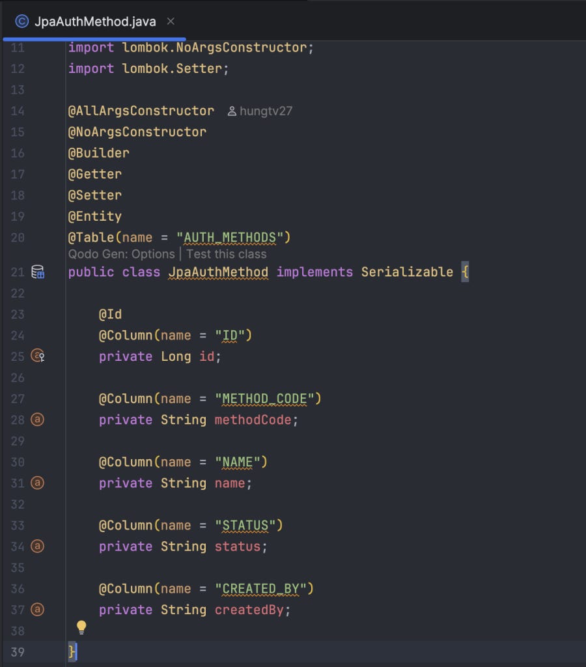Screen dimensions: 586x667
Task: Click the Serializable interface name
Action: pos(408,272)
